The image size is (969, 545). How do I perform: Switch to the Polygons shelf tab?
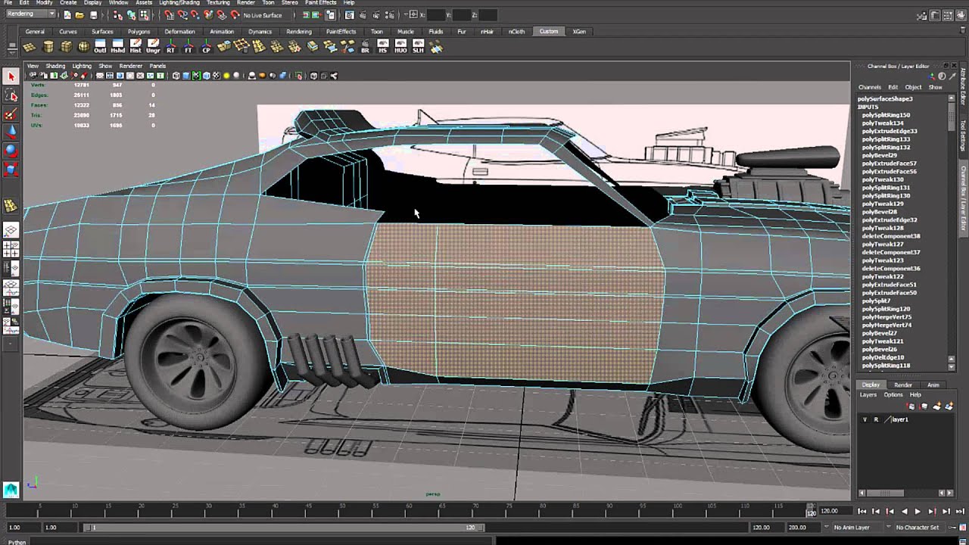pos(139,32)
